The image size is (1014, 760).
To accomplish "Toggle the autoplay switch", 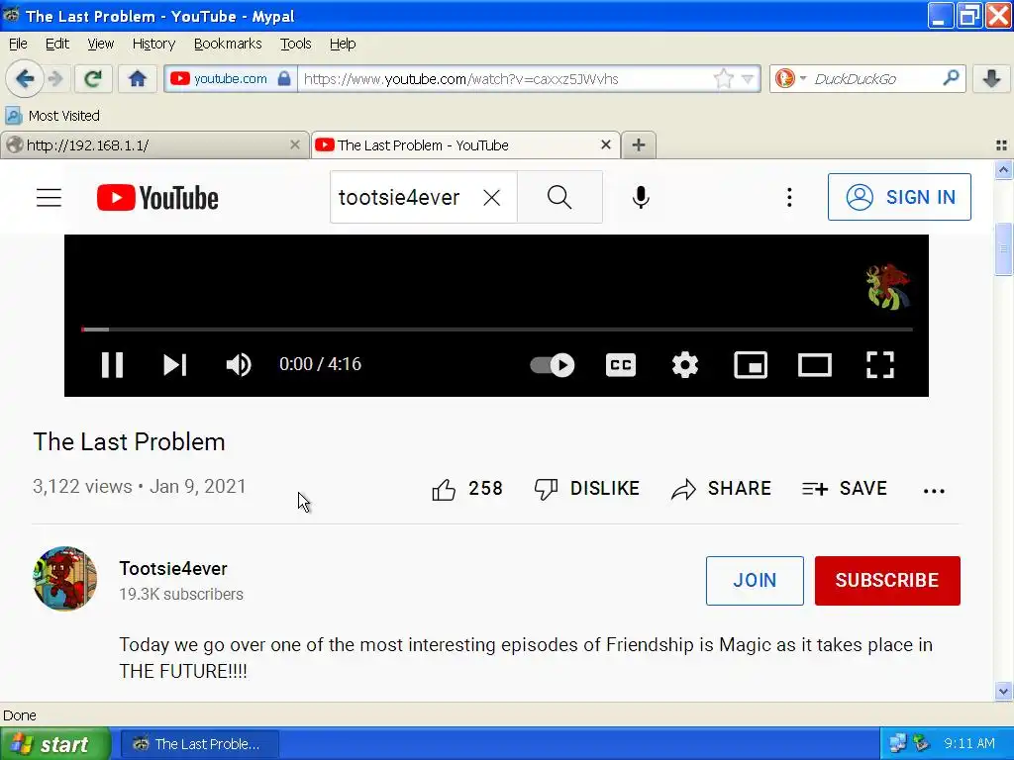I will click(x=553, y=365).
